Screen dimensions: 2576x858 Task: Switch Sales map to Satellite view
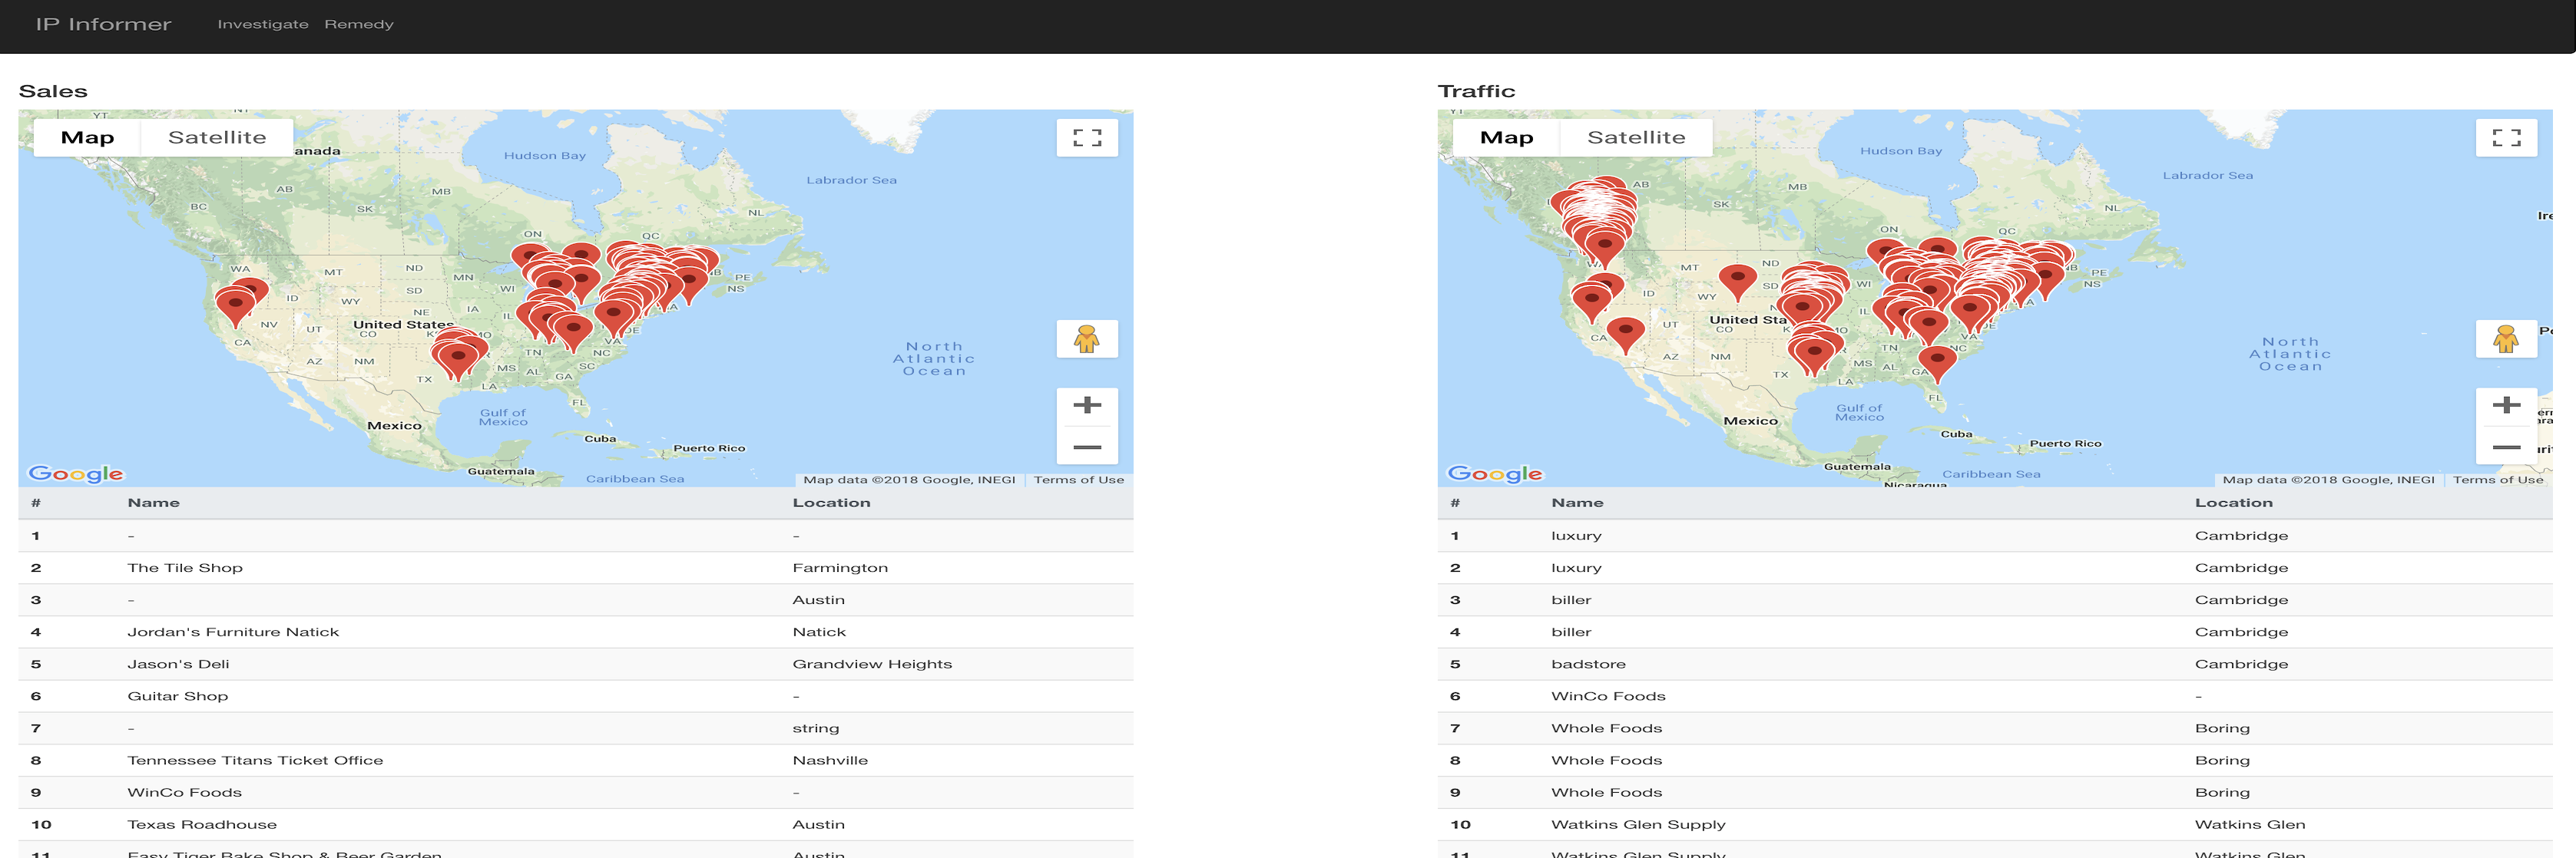click(x=217, y=138)
